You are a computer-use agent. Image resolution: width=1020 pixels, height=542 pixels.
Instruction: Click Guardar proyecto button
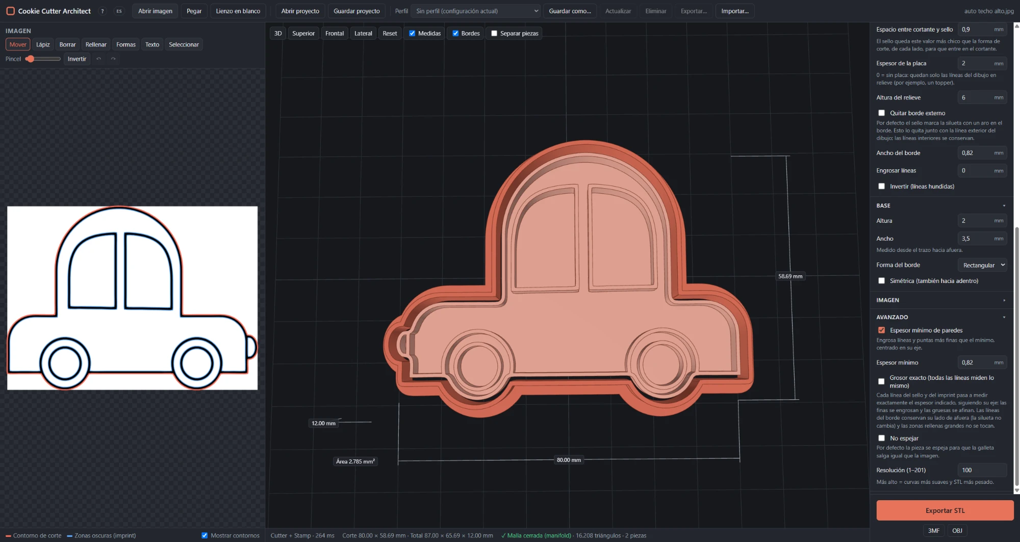pyautogui.click(x=356, y=11)
